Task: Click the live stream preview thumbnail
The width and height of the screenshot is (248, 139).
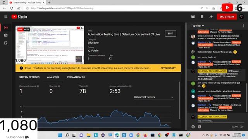Action: point(50,45)
